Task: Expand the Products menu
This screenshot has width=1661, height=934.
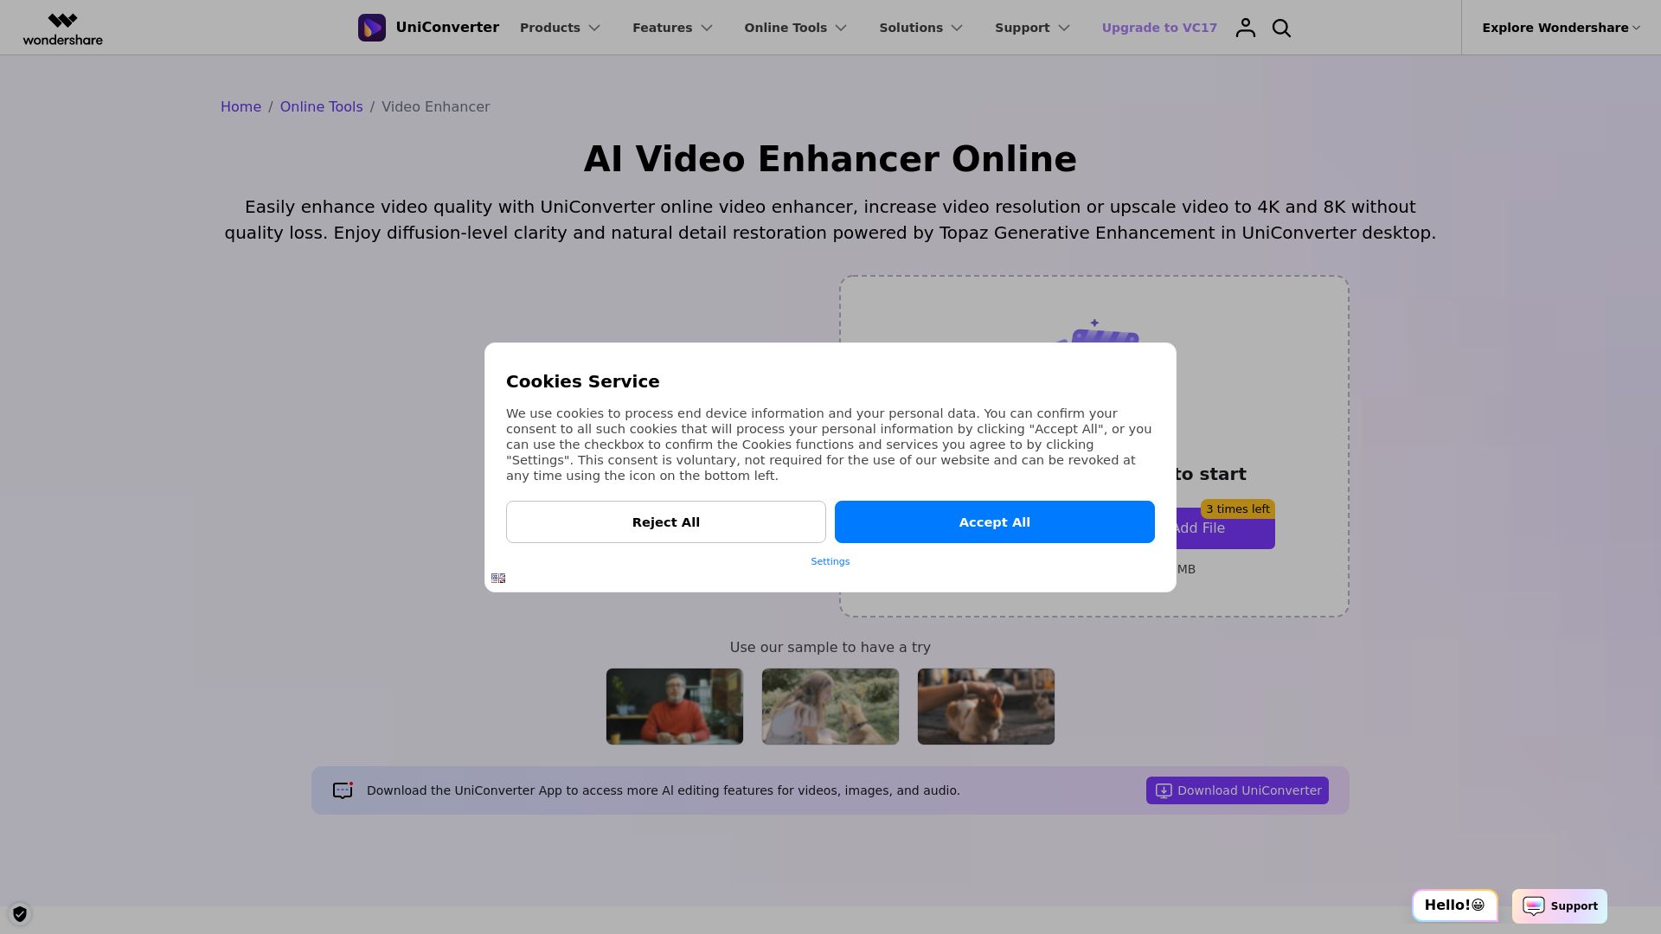Action: click(560, 28)
